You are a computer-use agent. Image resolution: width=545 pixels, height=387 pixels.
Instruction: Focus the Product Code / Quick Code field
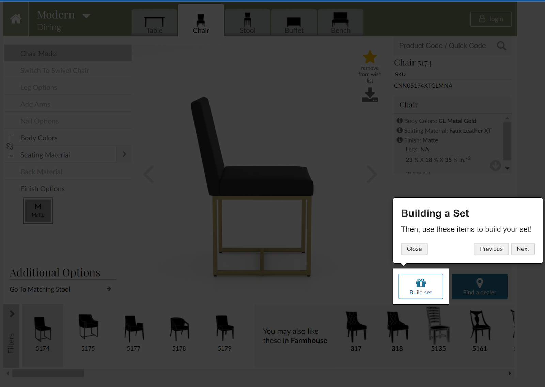[443, 46]
